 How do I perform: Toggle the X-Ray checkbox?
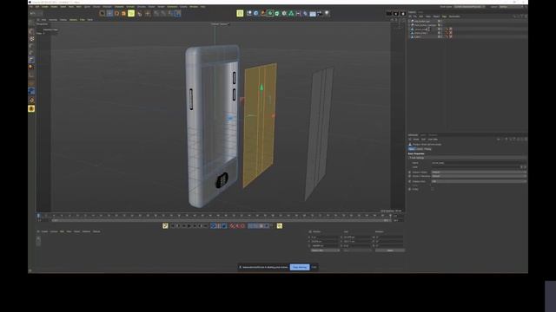coord(433,189)
